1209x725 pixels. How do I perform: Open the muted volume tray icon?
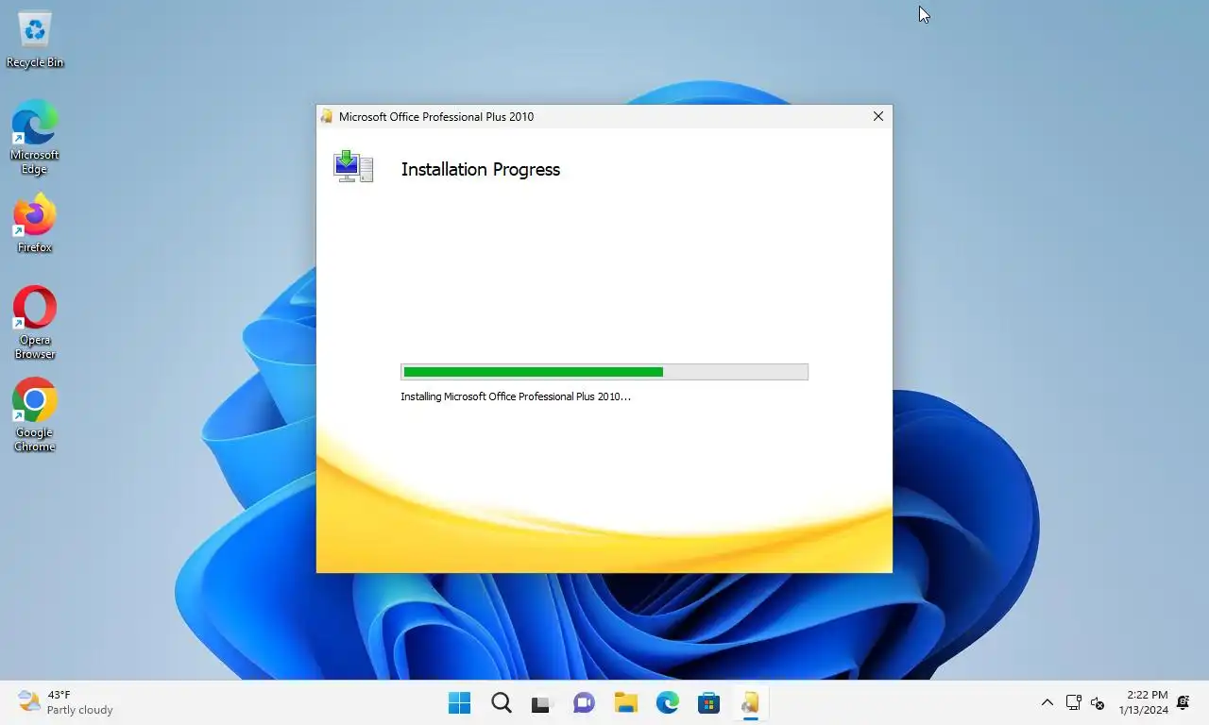click(1098, 702)
